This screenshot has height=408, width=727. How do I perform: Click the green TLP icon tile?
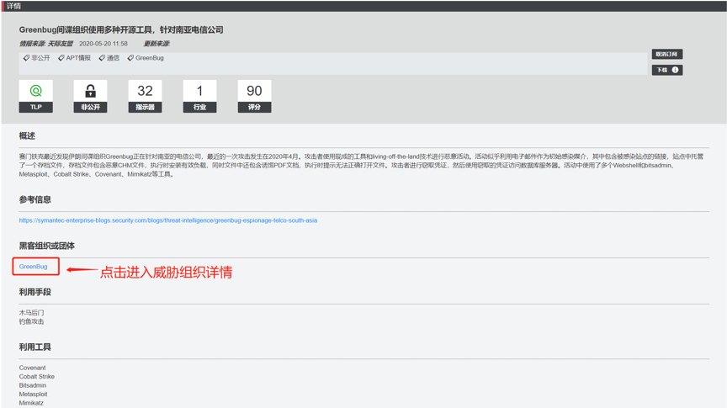point(35,96)
